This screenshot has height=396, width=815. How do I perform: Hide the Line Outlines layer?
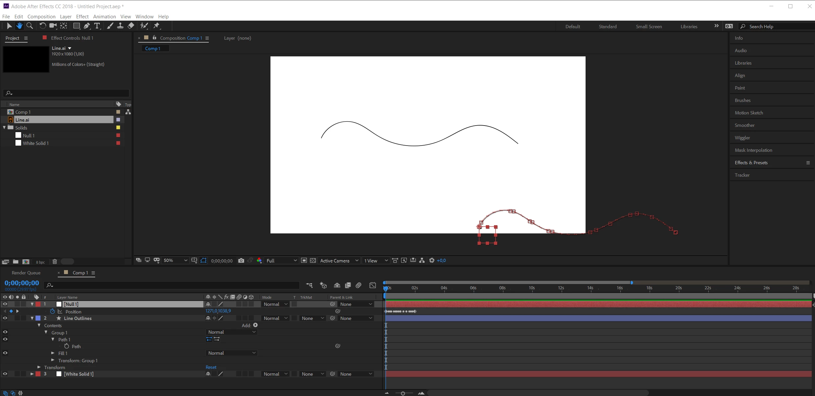click(x=5, y=318)
